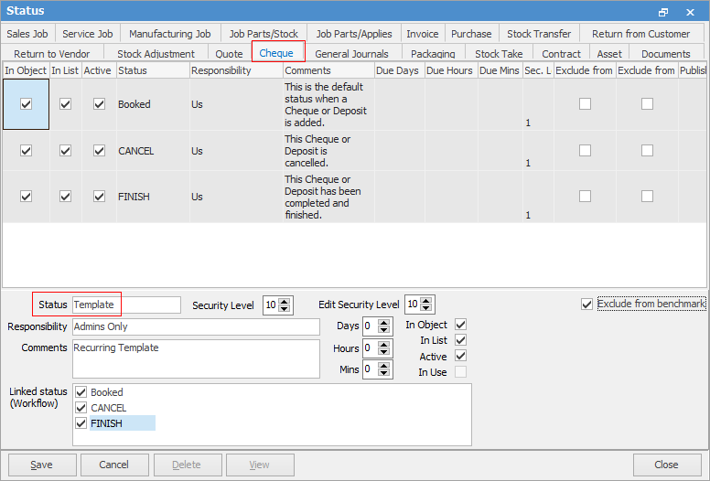
Task: Switch to the Sales Job tab
Action: tap(27, 34)
